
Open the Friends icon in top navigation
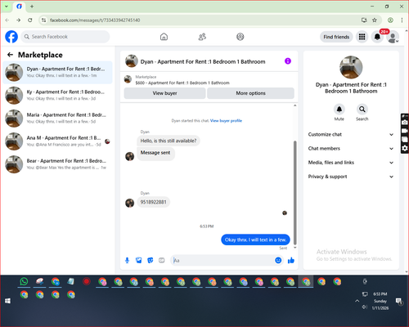click(202, 37)
